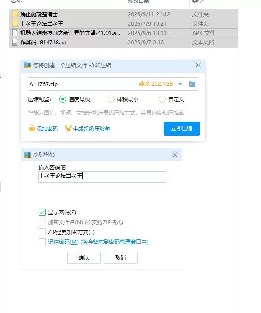
Task: Click the 机器人维修技师之新世界的守望者1.01 file name
Action: pos(70,33)
